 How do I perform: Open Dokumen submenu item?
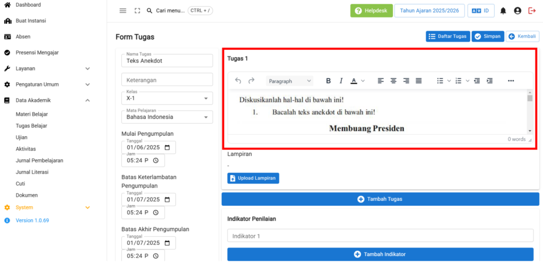(x=27, y=195)
